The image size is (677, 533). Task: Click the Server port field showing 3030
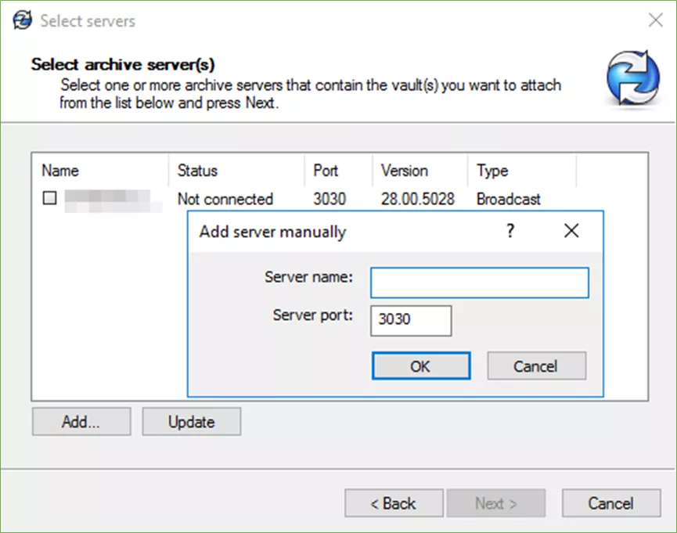click(x=411, y=320)
